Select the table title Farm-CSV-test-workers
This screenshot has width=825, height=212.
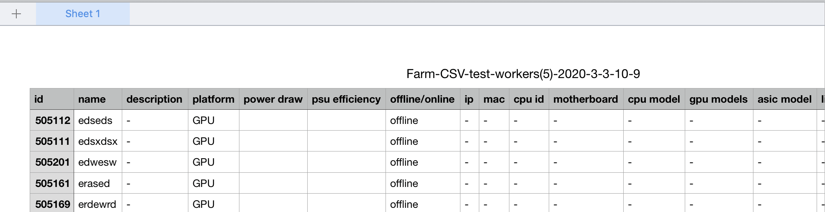[x=523, y=74]
